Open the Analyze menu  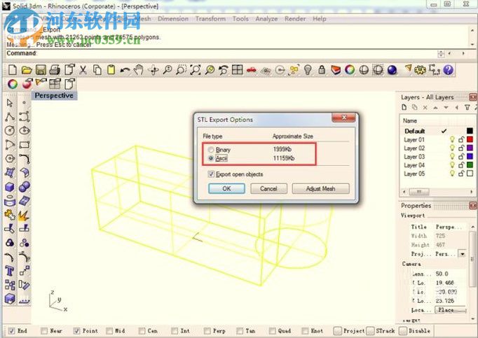pyautogui.click(x=266, y=19)
